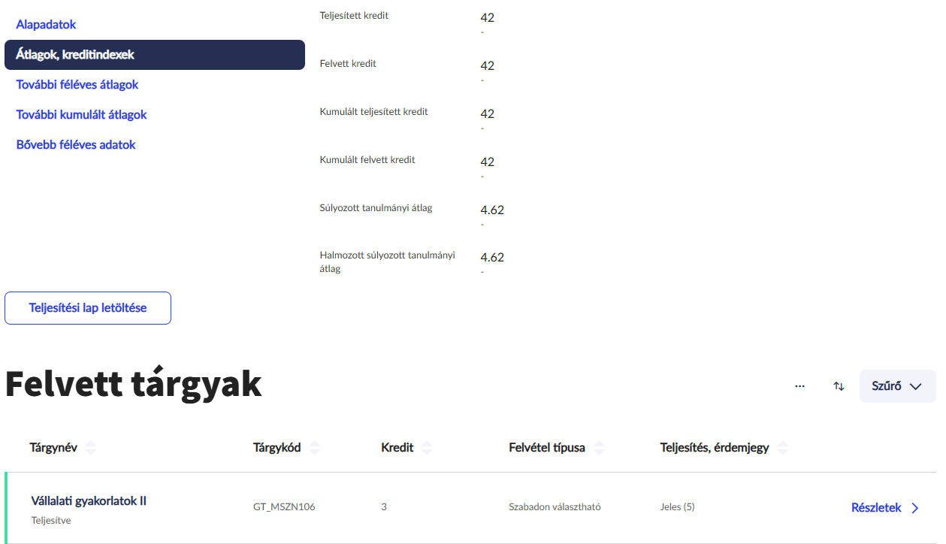Sort by Felvétel típusa column arrows
The height and width of the screenshot is (544, 946).
(599, 448)
